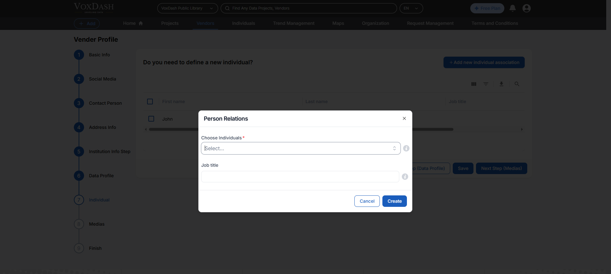Select step 1 Basic Info
The width and height of the screenshot is (611, 274).
92,55
